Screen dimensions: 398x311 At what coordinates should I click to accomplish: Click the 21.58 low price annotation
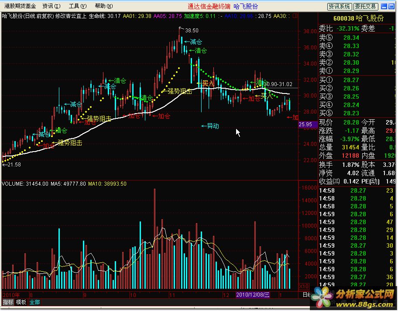point(14,165)
